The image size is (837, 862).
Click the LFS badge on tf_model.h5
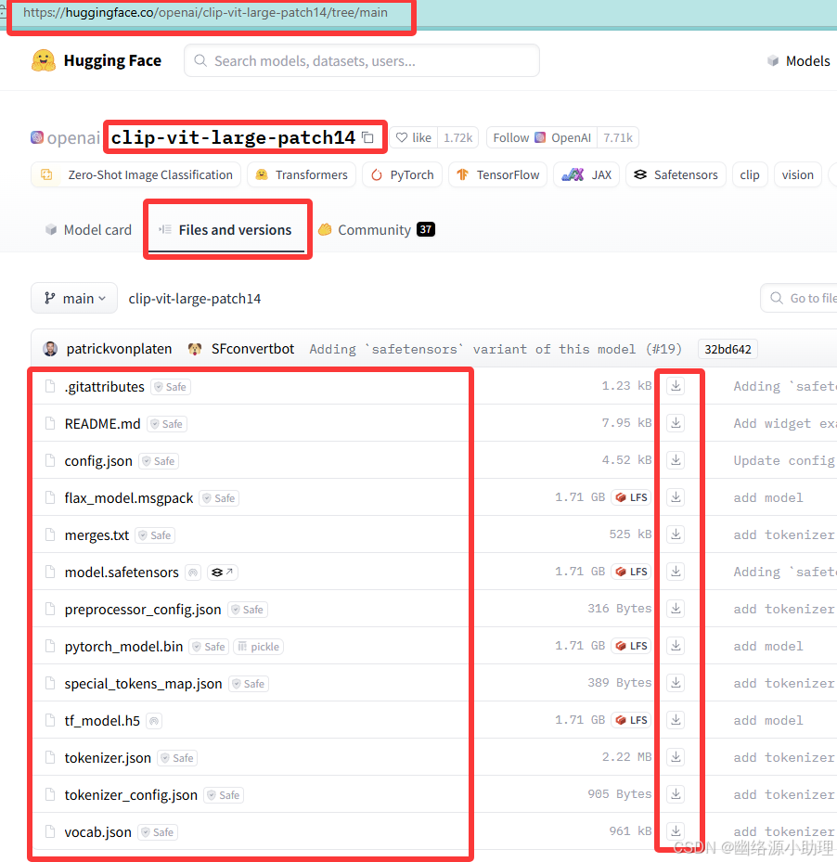(631, 720)
